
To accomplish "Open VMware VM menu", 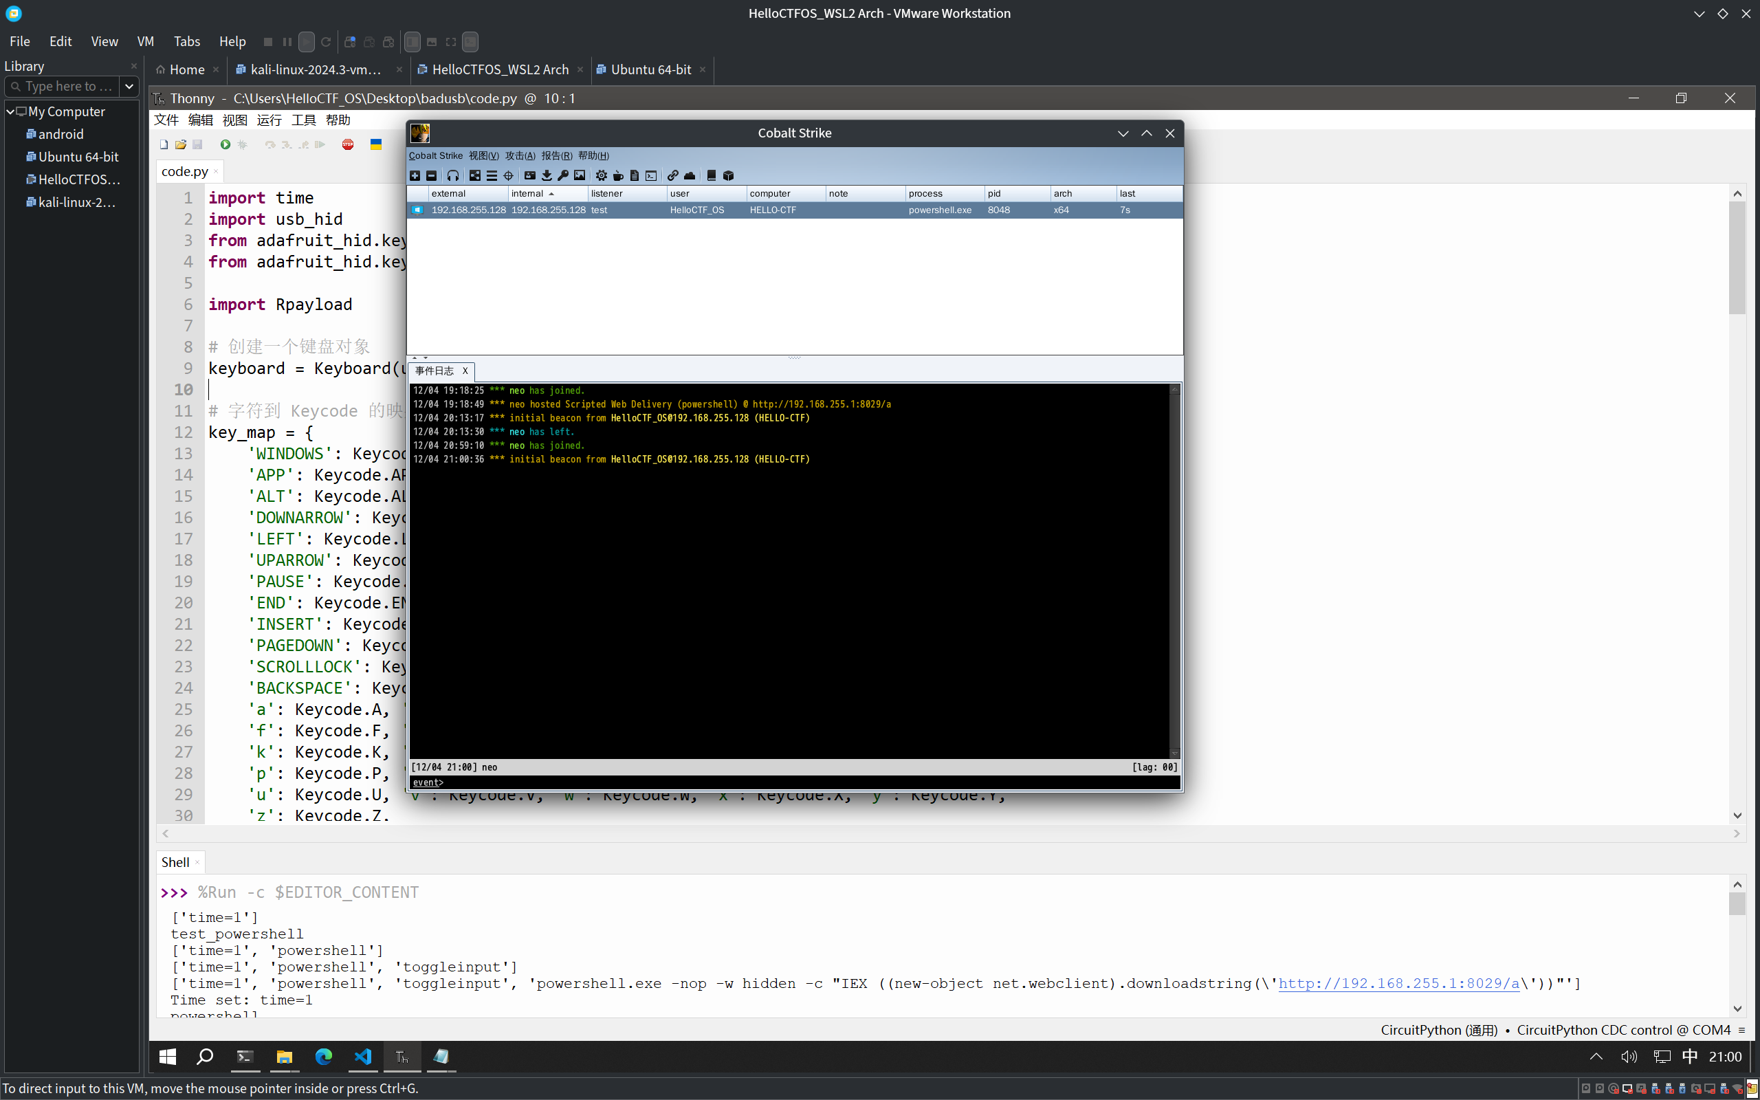I will tap(146, 41).
